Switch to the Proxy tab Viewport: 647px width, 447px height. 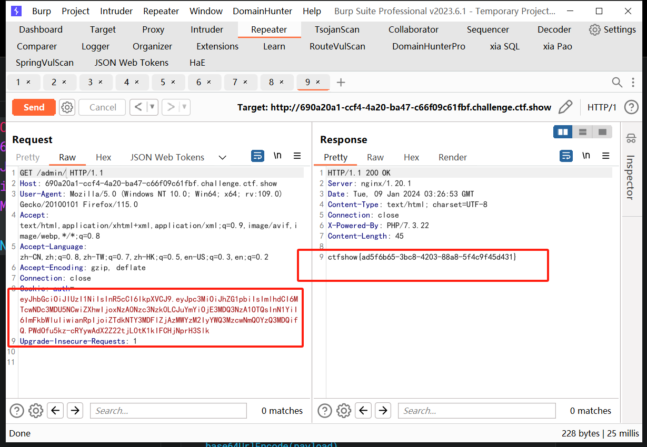pyautogui.click(x=153, y=29)
